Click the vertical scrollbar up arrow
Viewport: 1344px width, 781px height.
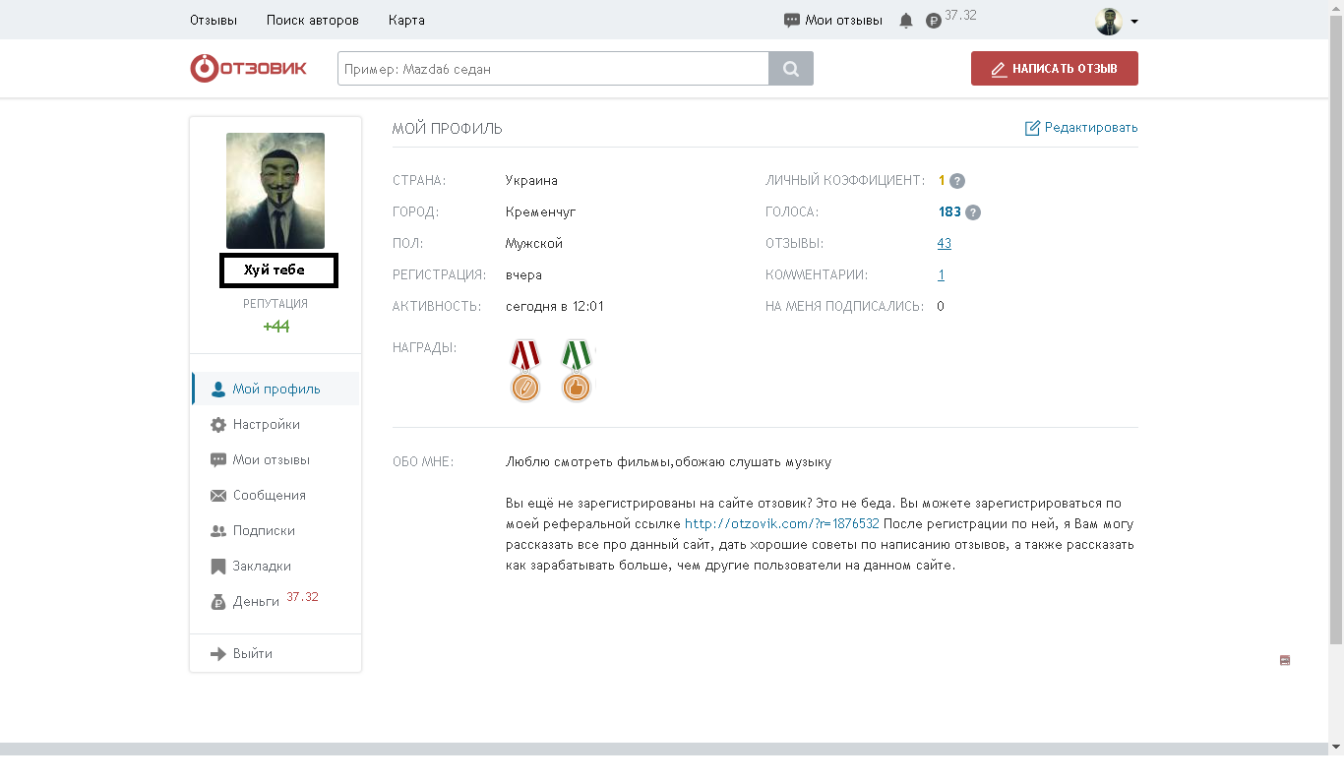[x=1336, y=8]
